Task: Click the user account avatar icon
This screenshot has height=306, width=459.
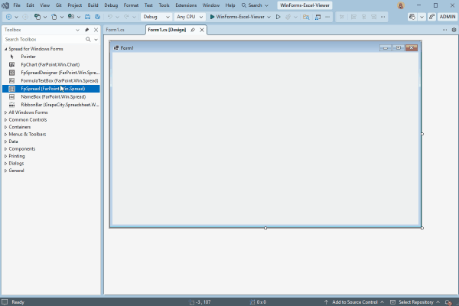Action: point(401,5)
